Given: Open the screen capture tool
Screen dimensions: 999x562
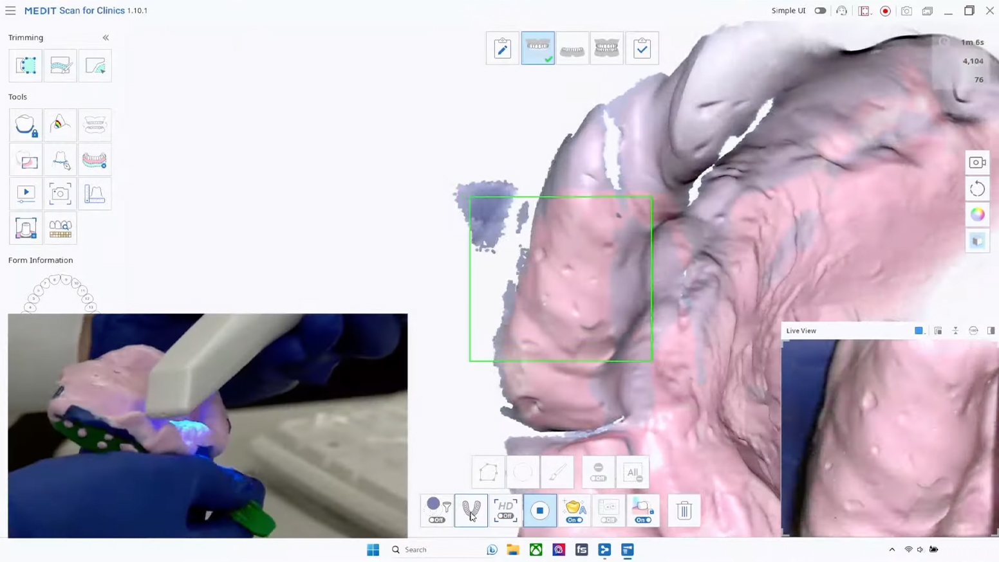Looking at the screenshot, I should click(60, 192).
